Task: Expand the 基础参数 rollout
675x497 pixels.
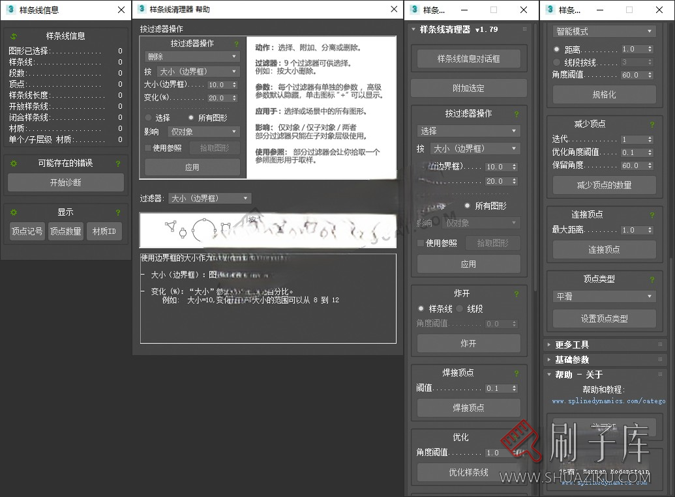Action: point(572,360)
